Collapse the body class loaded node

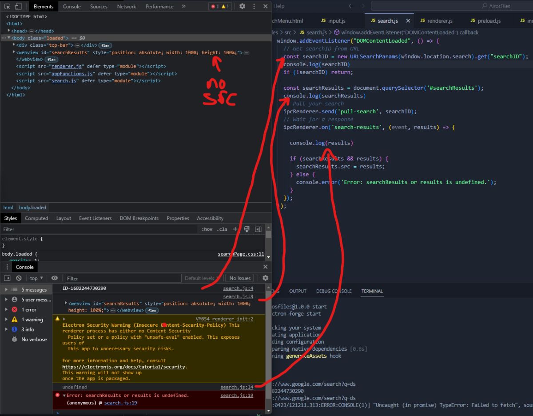tap(9, 38)
